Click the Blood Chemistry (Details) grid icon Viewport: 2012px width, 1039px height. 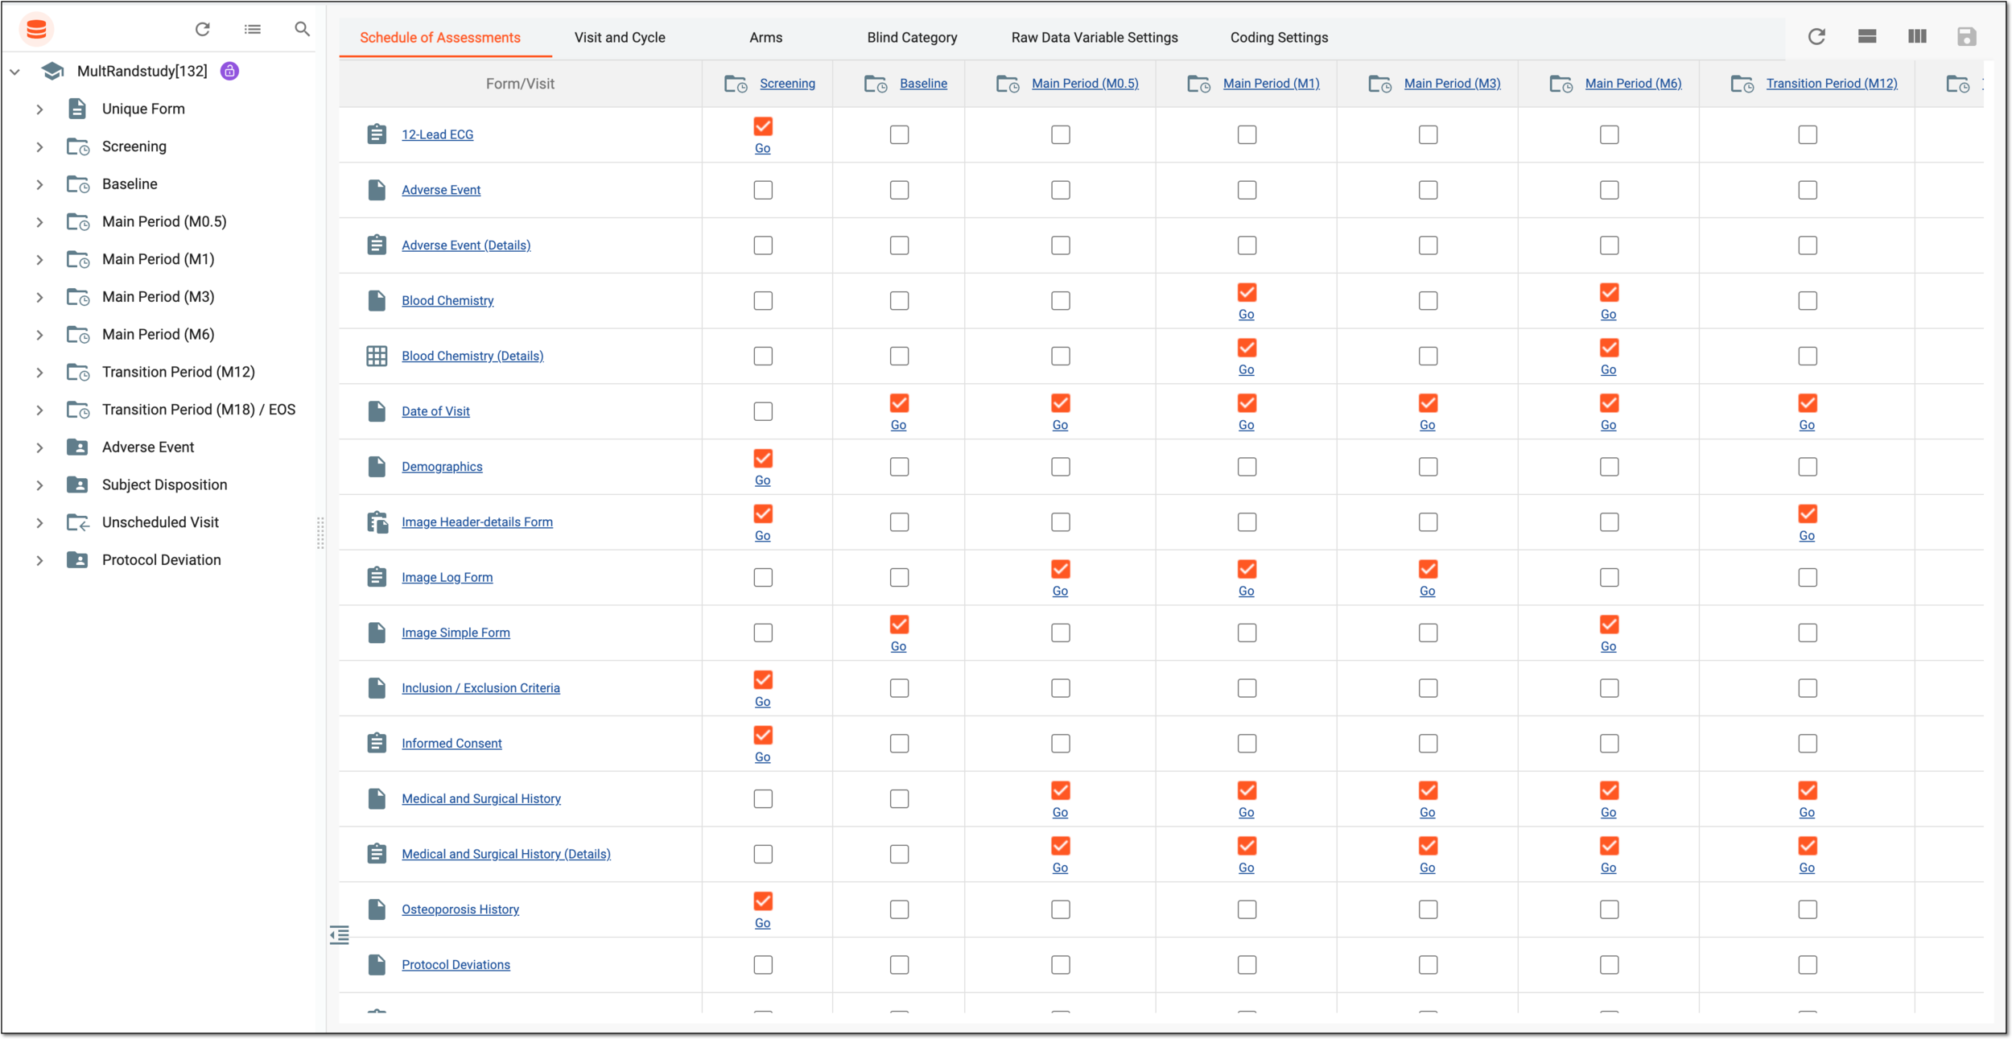coord(377,356)
